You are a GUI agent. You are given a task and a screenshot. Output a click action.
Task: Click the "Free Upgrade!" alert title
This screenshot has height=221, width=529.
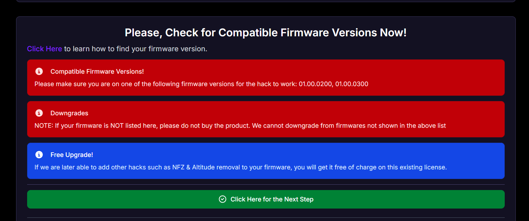(72, 155)
